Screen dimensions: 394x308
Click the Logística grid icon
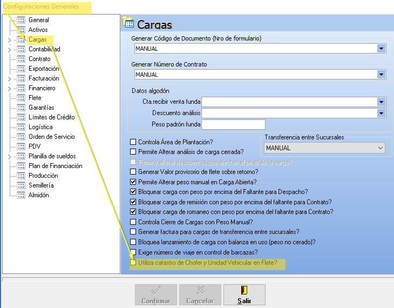click(x=21, y=127)
